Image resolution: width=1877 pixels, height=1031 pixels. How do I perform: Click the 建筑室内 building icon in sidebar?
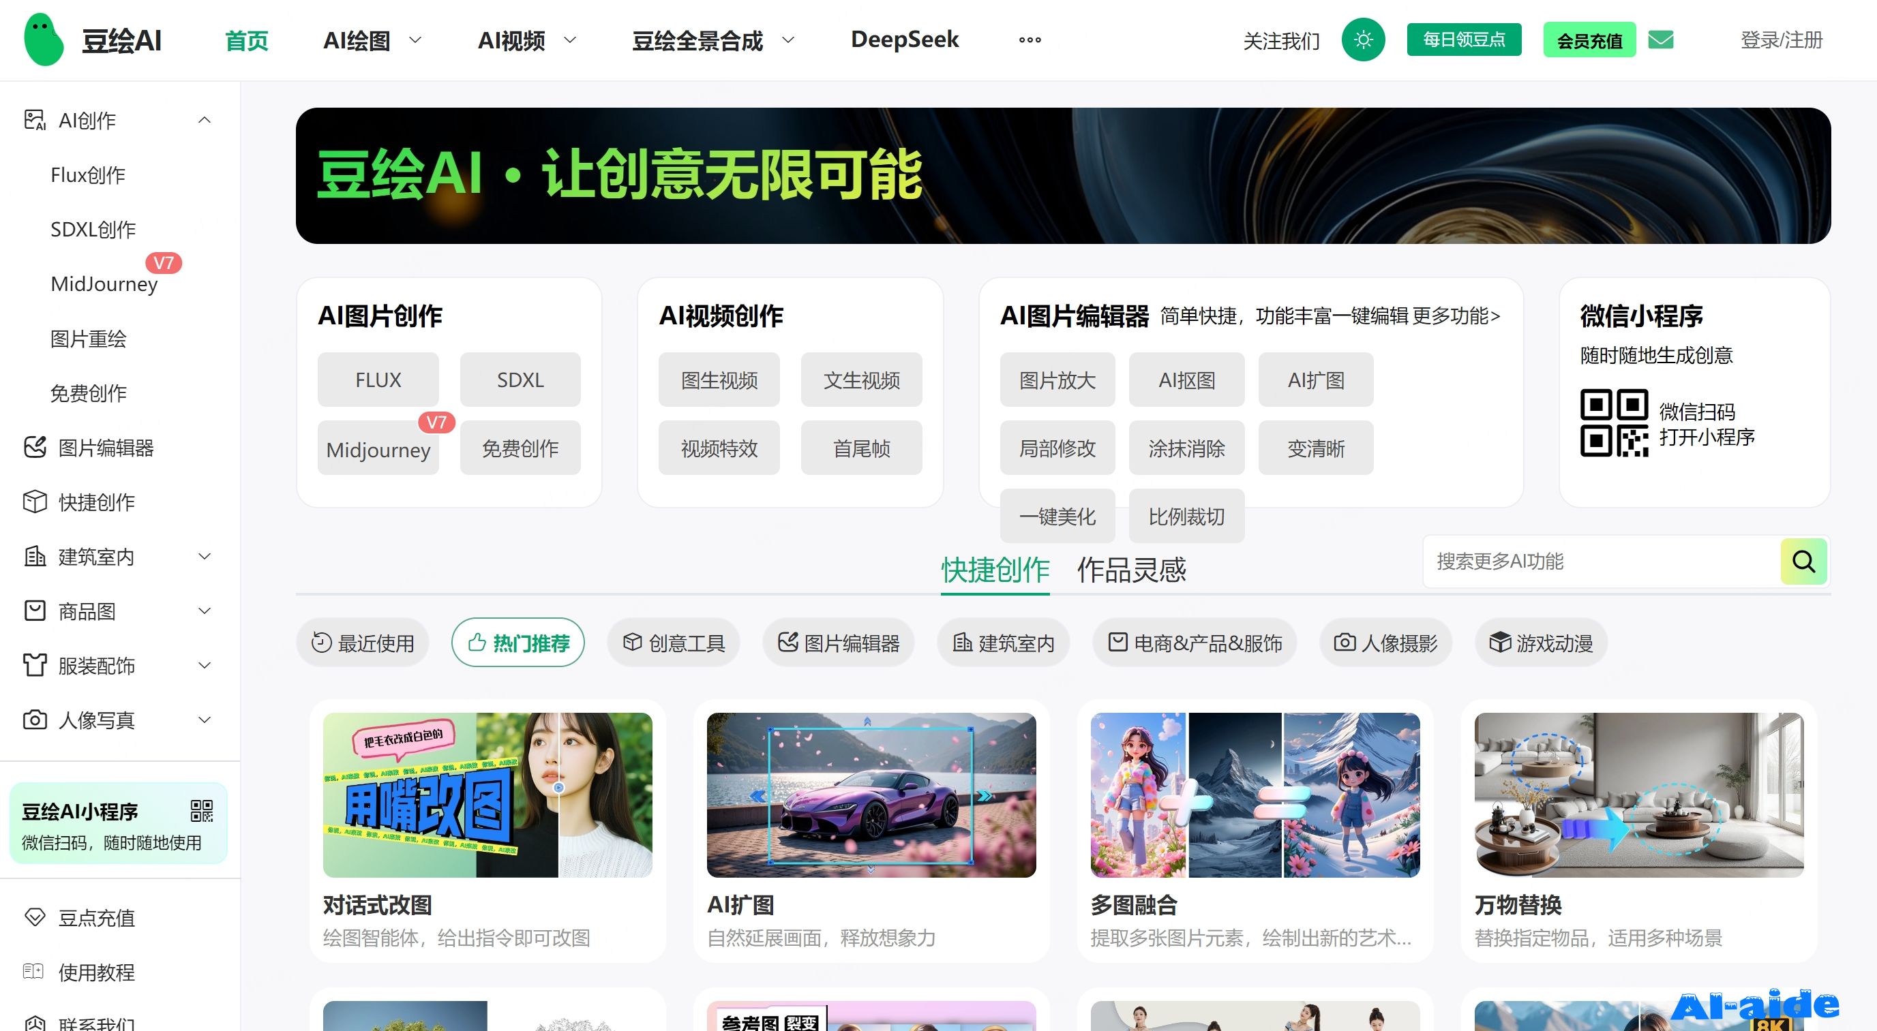pos(34,556)
